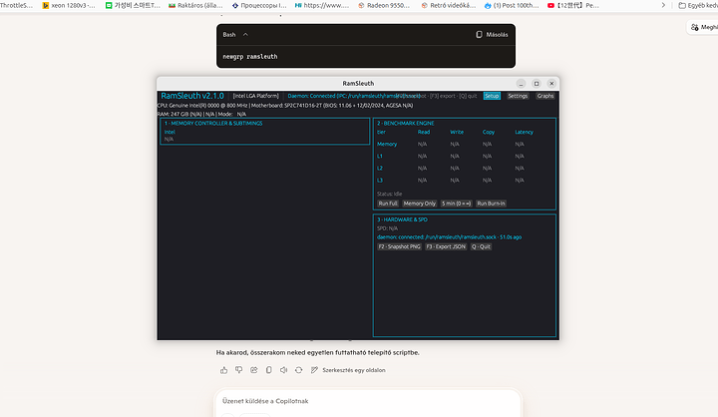Click F3 - Export JSON button
718x417 pixels.
coord(446,246)
